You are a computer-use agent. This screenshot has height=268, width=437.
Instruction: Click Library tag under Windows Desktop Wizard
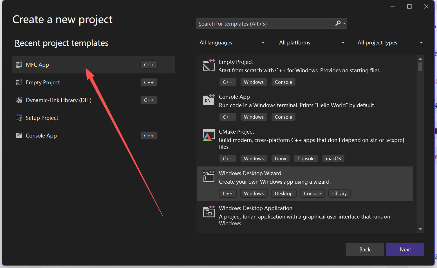(339, 193)
